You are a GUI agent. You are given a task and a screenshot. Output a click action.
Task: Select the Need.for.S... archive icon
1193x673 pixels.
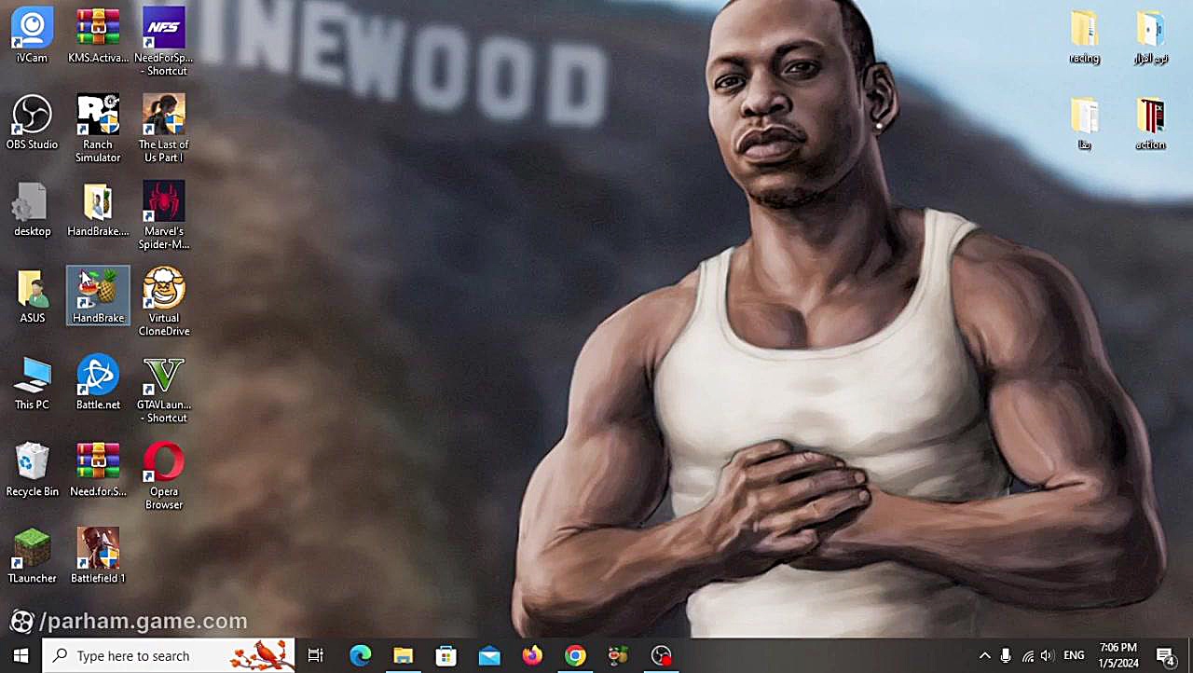tap(98, 469)
